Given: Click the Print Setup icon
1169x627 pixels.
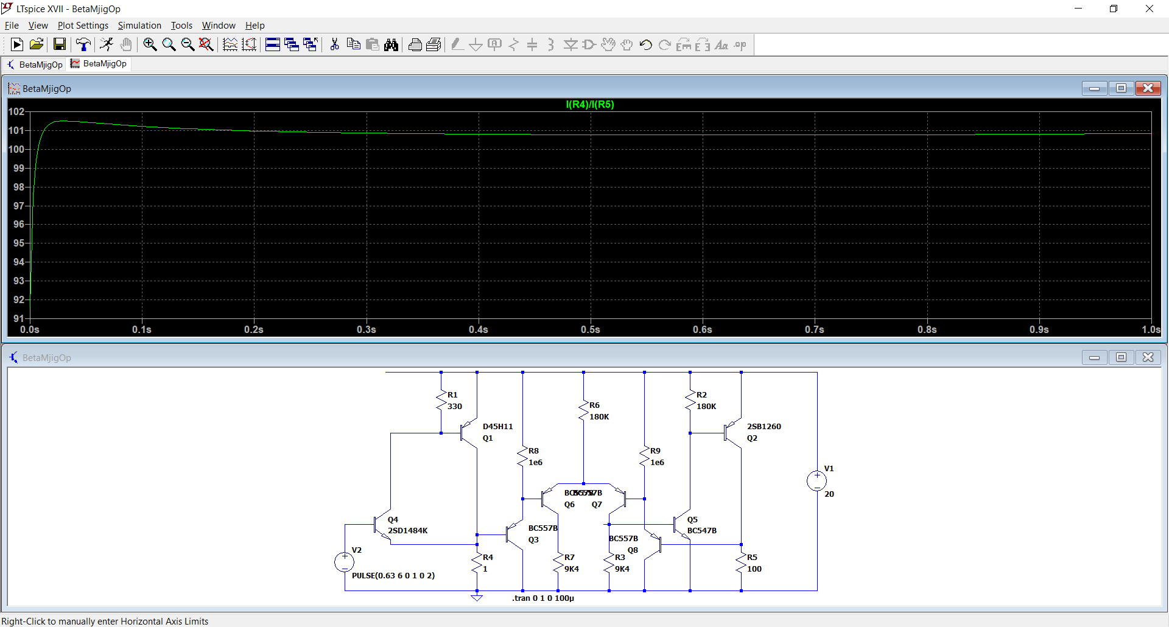Looking at the screenshot, I should (x=434, y=44).
